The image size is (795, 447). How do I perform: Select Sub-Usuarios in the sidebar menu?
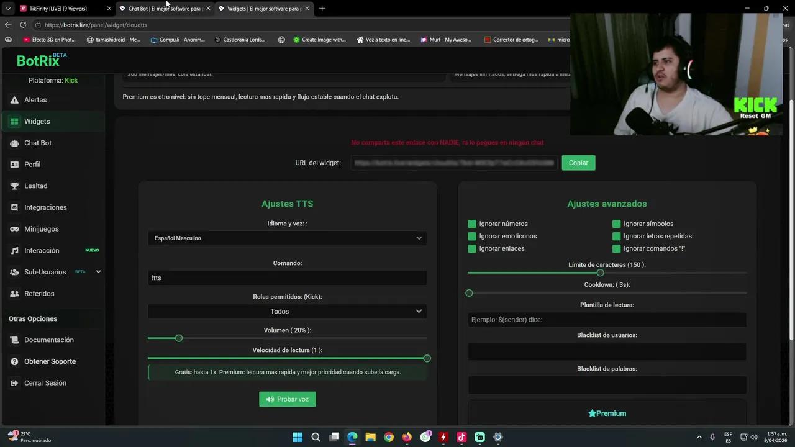45,272
